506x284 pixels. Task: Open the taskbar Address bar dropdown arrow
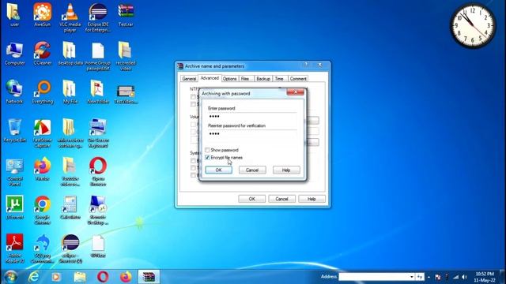(x=411, y=277)
